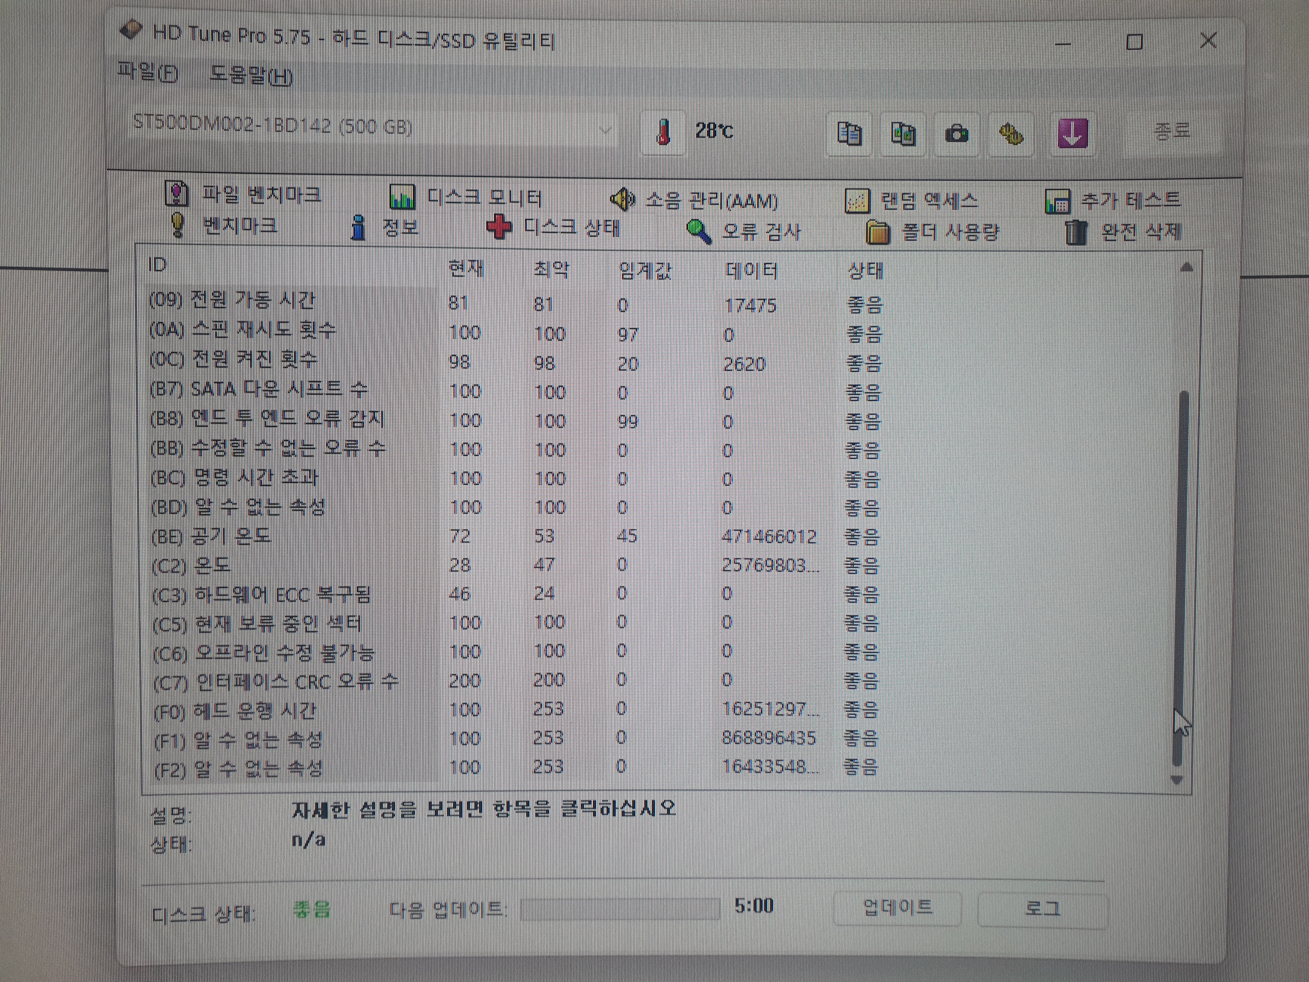Switch to the 폴더 사용량 tab
This screenshot has width=1309, height=982.
933,232
